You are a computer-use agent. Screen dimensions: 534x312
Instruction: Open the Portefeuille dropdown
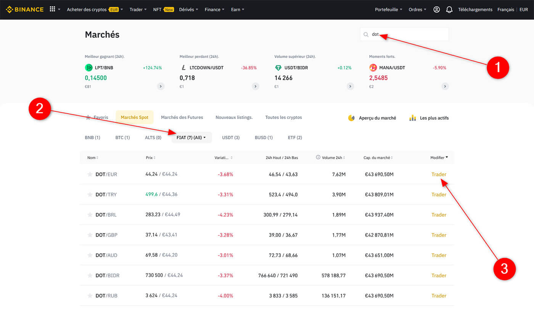389,10
